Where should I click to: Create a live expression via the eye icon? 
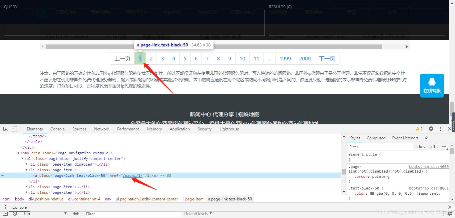pos(76,214)
